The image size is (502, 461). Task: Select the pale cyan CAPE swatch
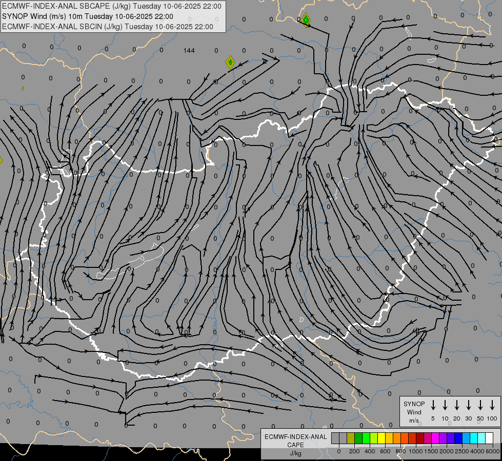pyautogui.click(x=481, y=438)
